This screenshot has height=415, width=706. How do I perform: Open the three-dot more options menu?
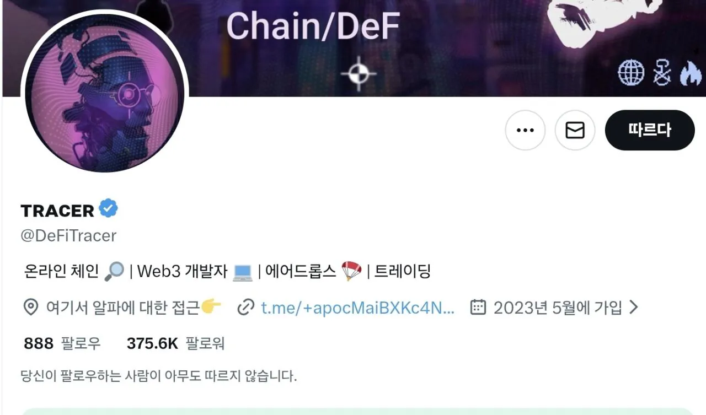[525, 131]
